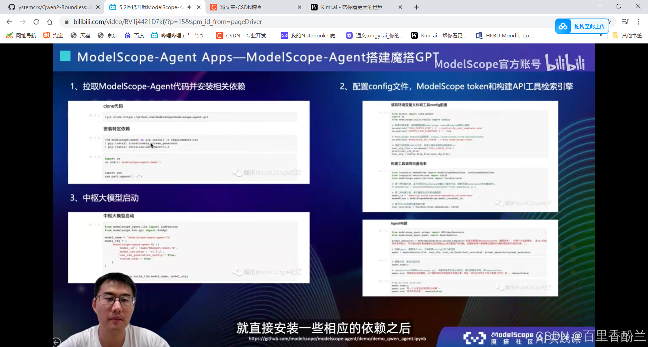Open the media control playlist icon
This screenshot has height=347, width=648.
coord(625,22)
